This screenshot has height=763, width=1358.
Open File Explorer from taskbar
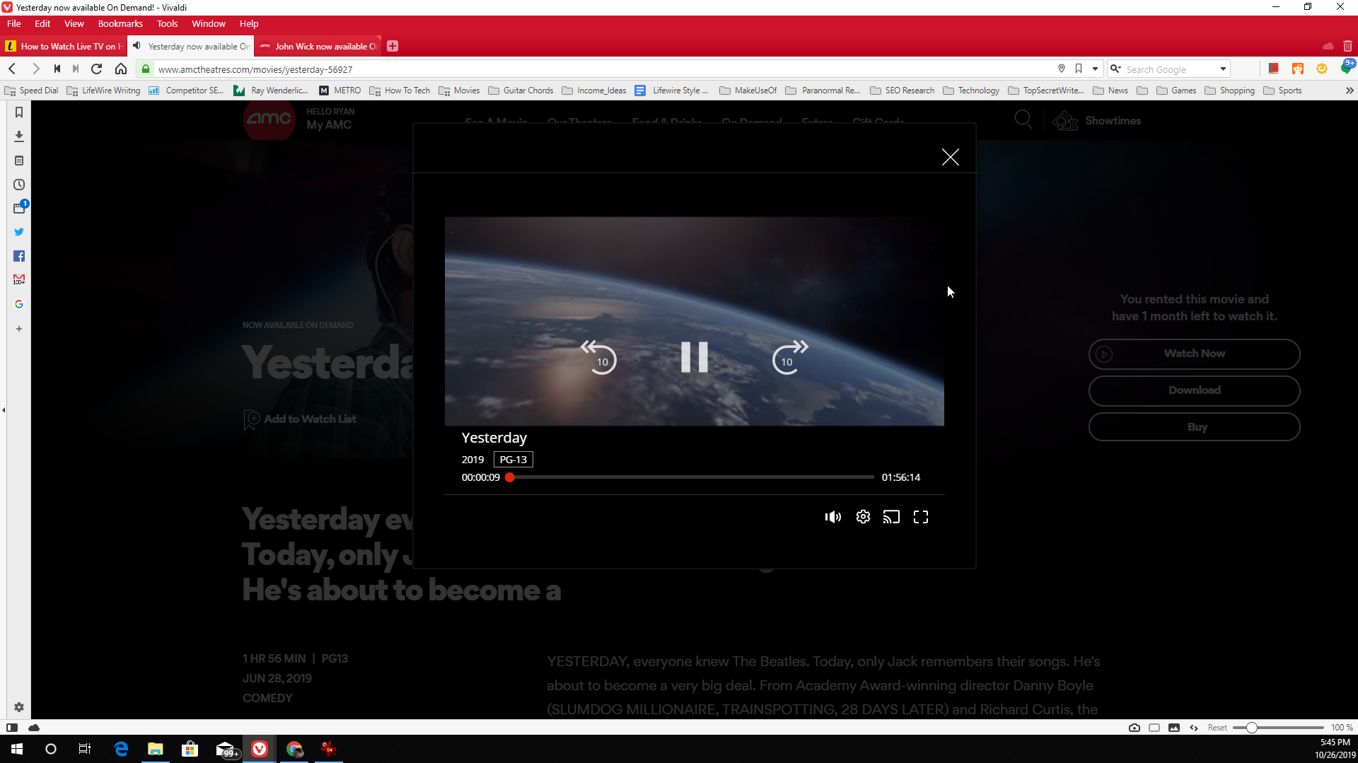coord(155,749)
